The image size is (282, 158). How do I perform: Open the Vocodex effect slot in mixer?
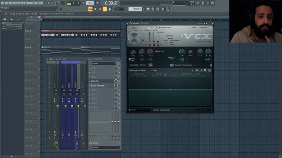pos(102,81)
